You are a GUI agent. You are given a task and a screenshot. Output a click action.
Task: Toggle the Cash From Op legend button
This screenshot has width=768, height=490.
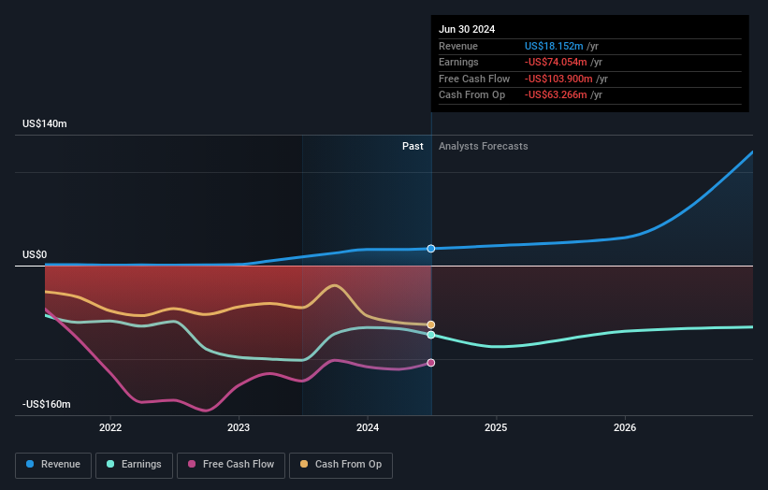pos(341,465)
